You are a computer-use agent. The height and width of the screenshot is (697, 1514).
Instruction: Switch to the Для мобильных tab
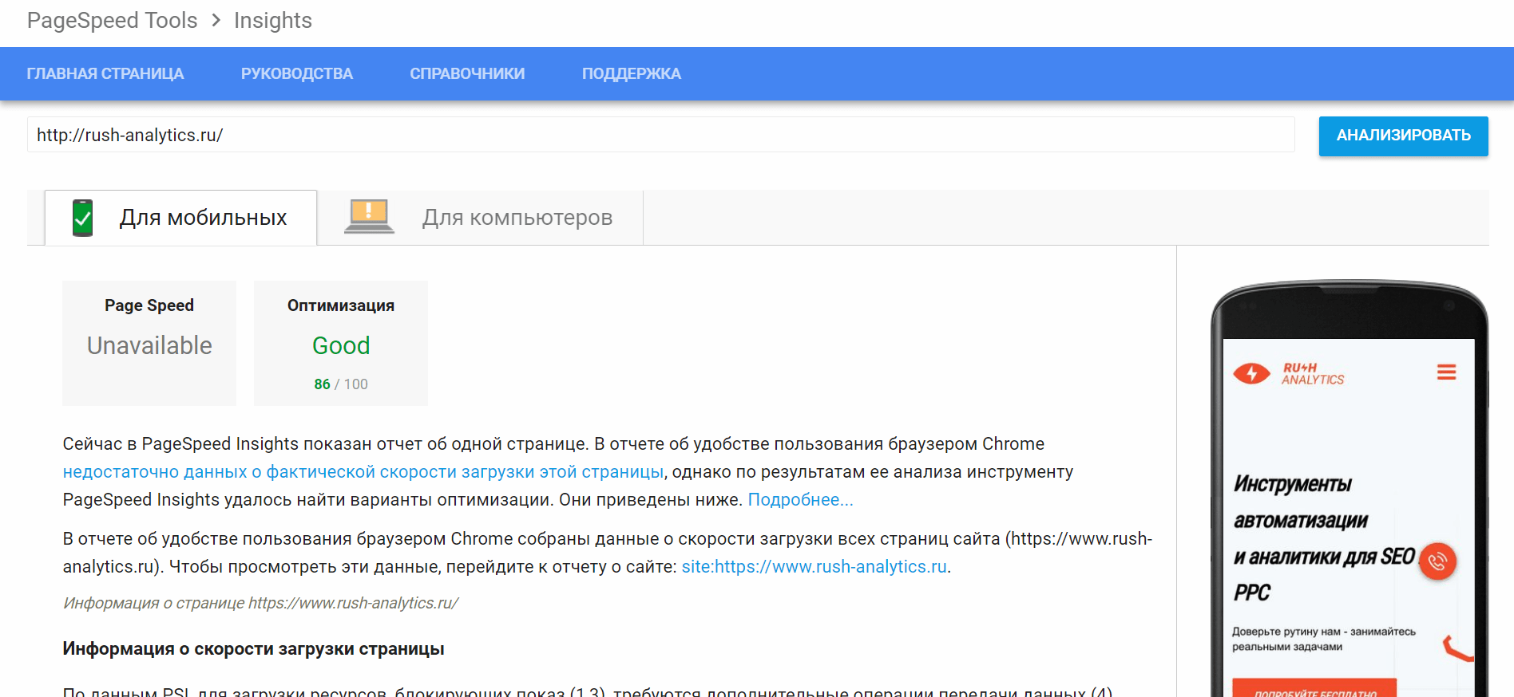click(x=180, y=218)
